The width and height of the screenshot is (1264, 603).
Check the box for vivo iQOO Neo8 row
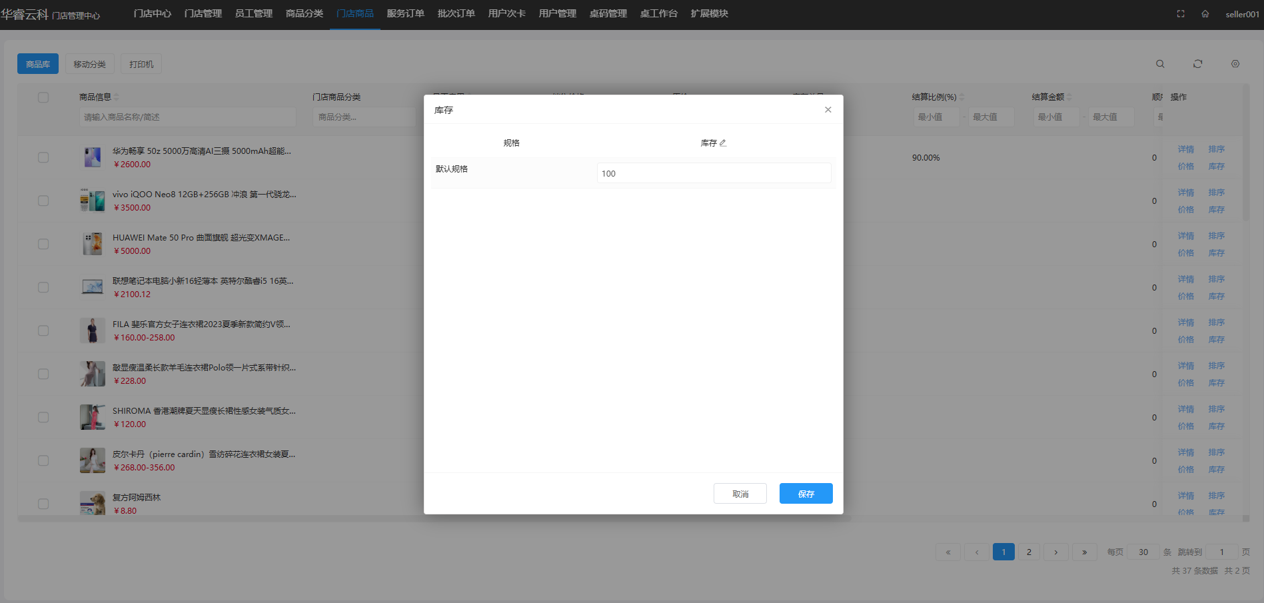click(43, 201)
